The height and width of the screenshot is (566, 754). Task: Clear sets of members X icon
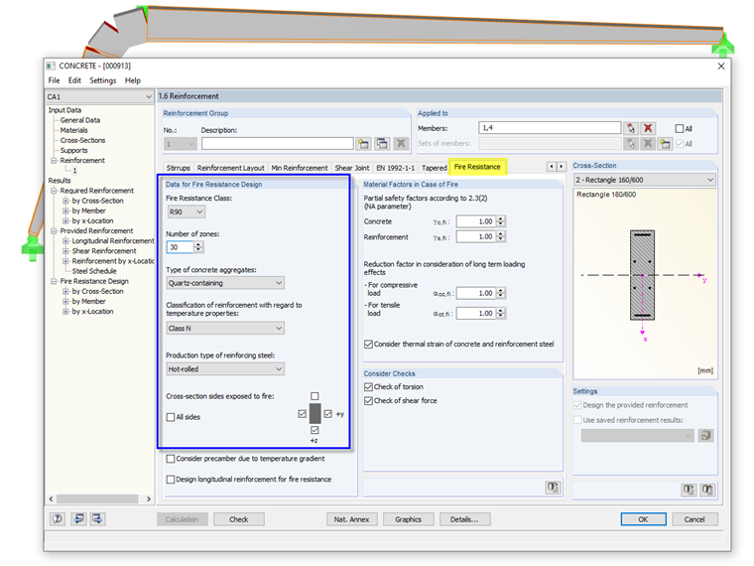648,143
